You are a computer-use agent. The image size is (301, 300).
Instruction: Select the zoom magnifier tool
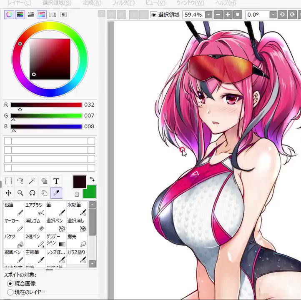tap(20, 193)
